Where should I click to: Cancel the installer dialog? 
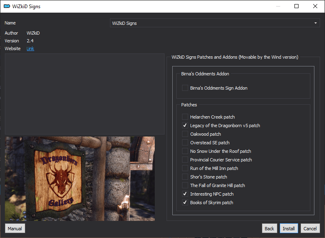(310, 228)
